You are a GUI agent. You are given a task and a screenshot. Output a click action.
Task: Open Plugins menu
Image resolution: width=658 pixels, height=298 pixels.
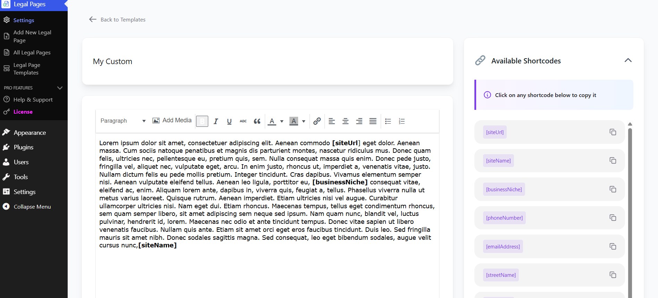point(24,147)
